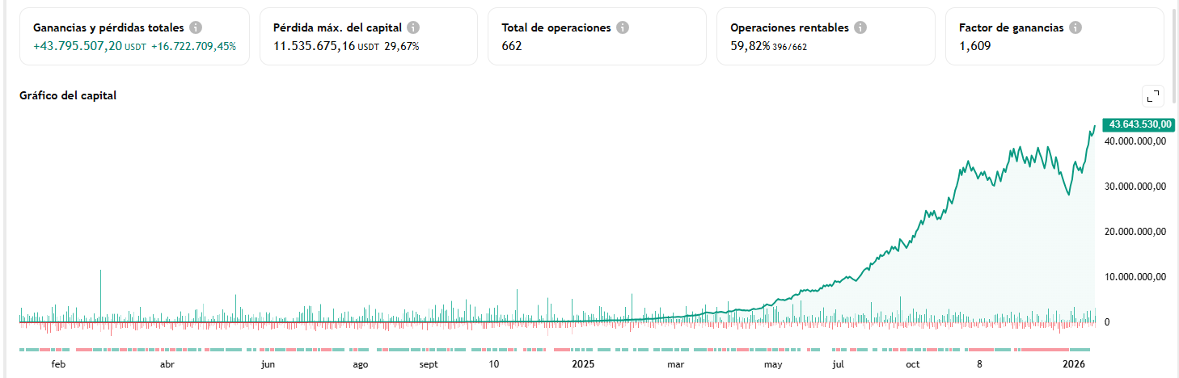1179x378 pixels.
Task: Click info icon beside Ganancias y pérdidas totales
Action: pyautogui.click(x=196, y=27)
